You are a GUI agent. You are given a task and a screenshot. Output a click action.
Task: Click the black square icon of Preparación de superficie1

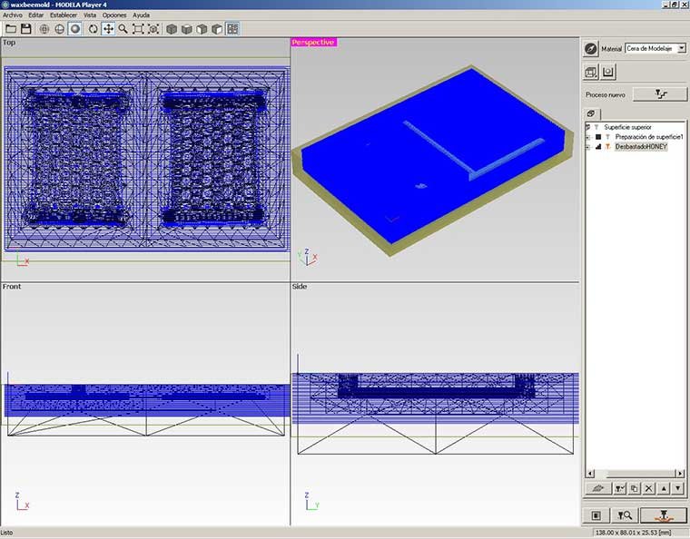coord(598,137)
